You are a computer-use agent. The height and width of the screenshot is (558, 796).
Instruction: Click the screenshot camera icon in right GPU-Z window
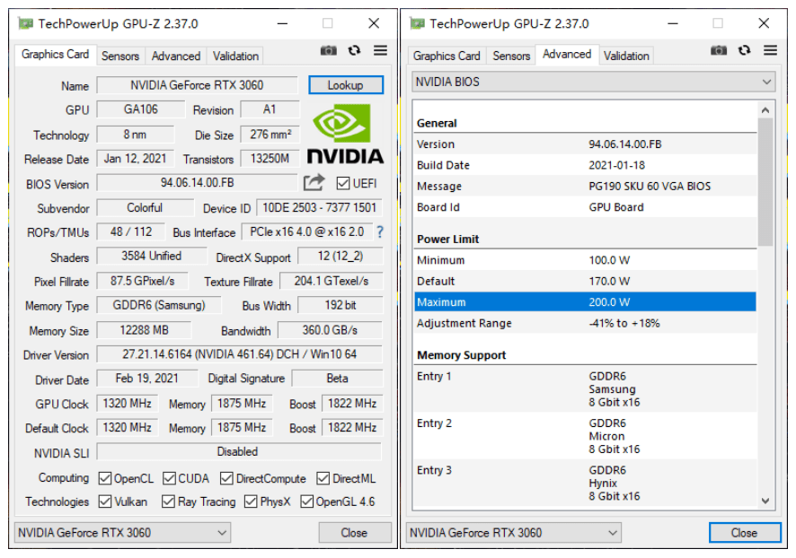[719, 50]
